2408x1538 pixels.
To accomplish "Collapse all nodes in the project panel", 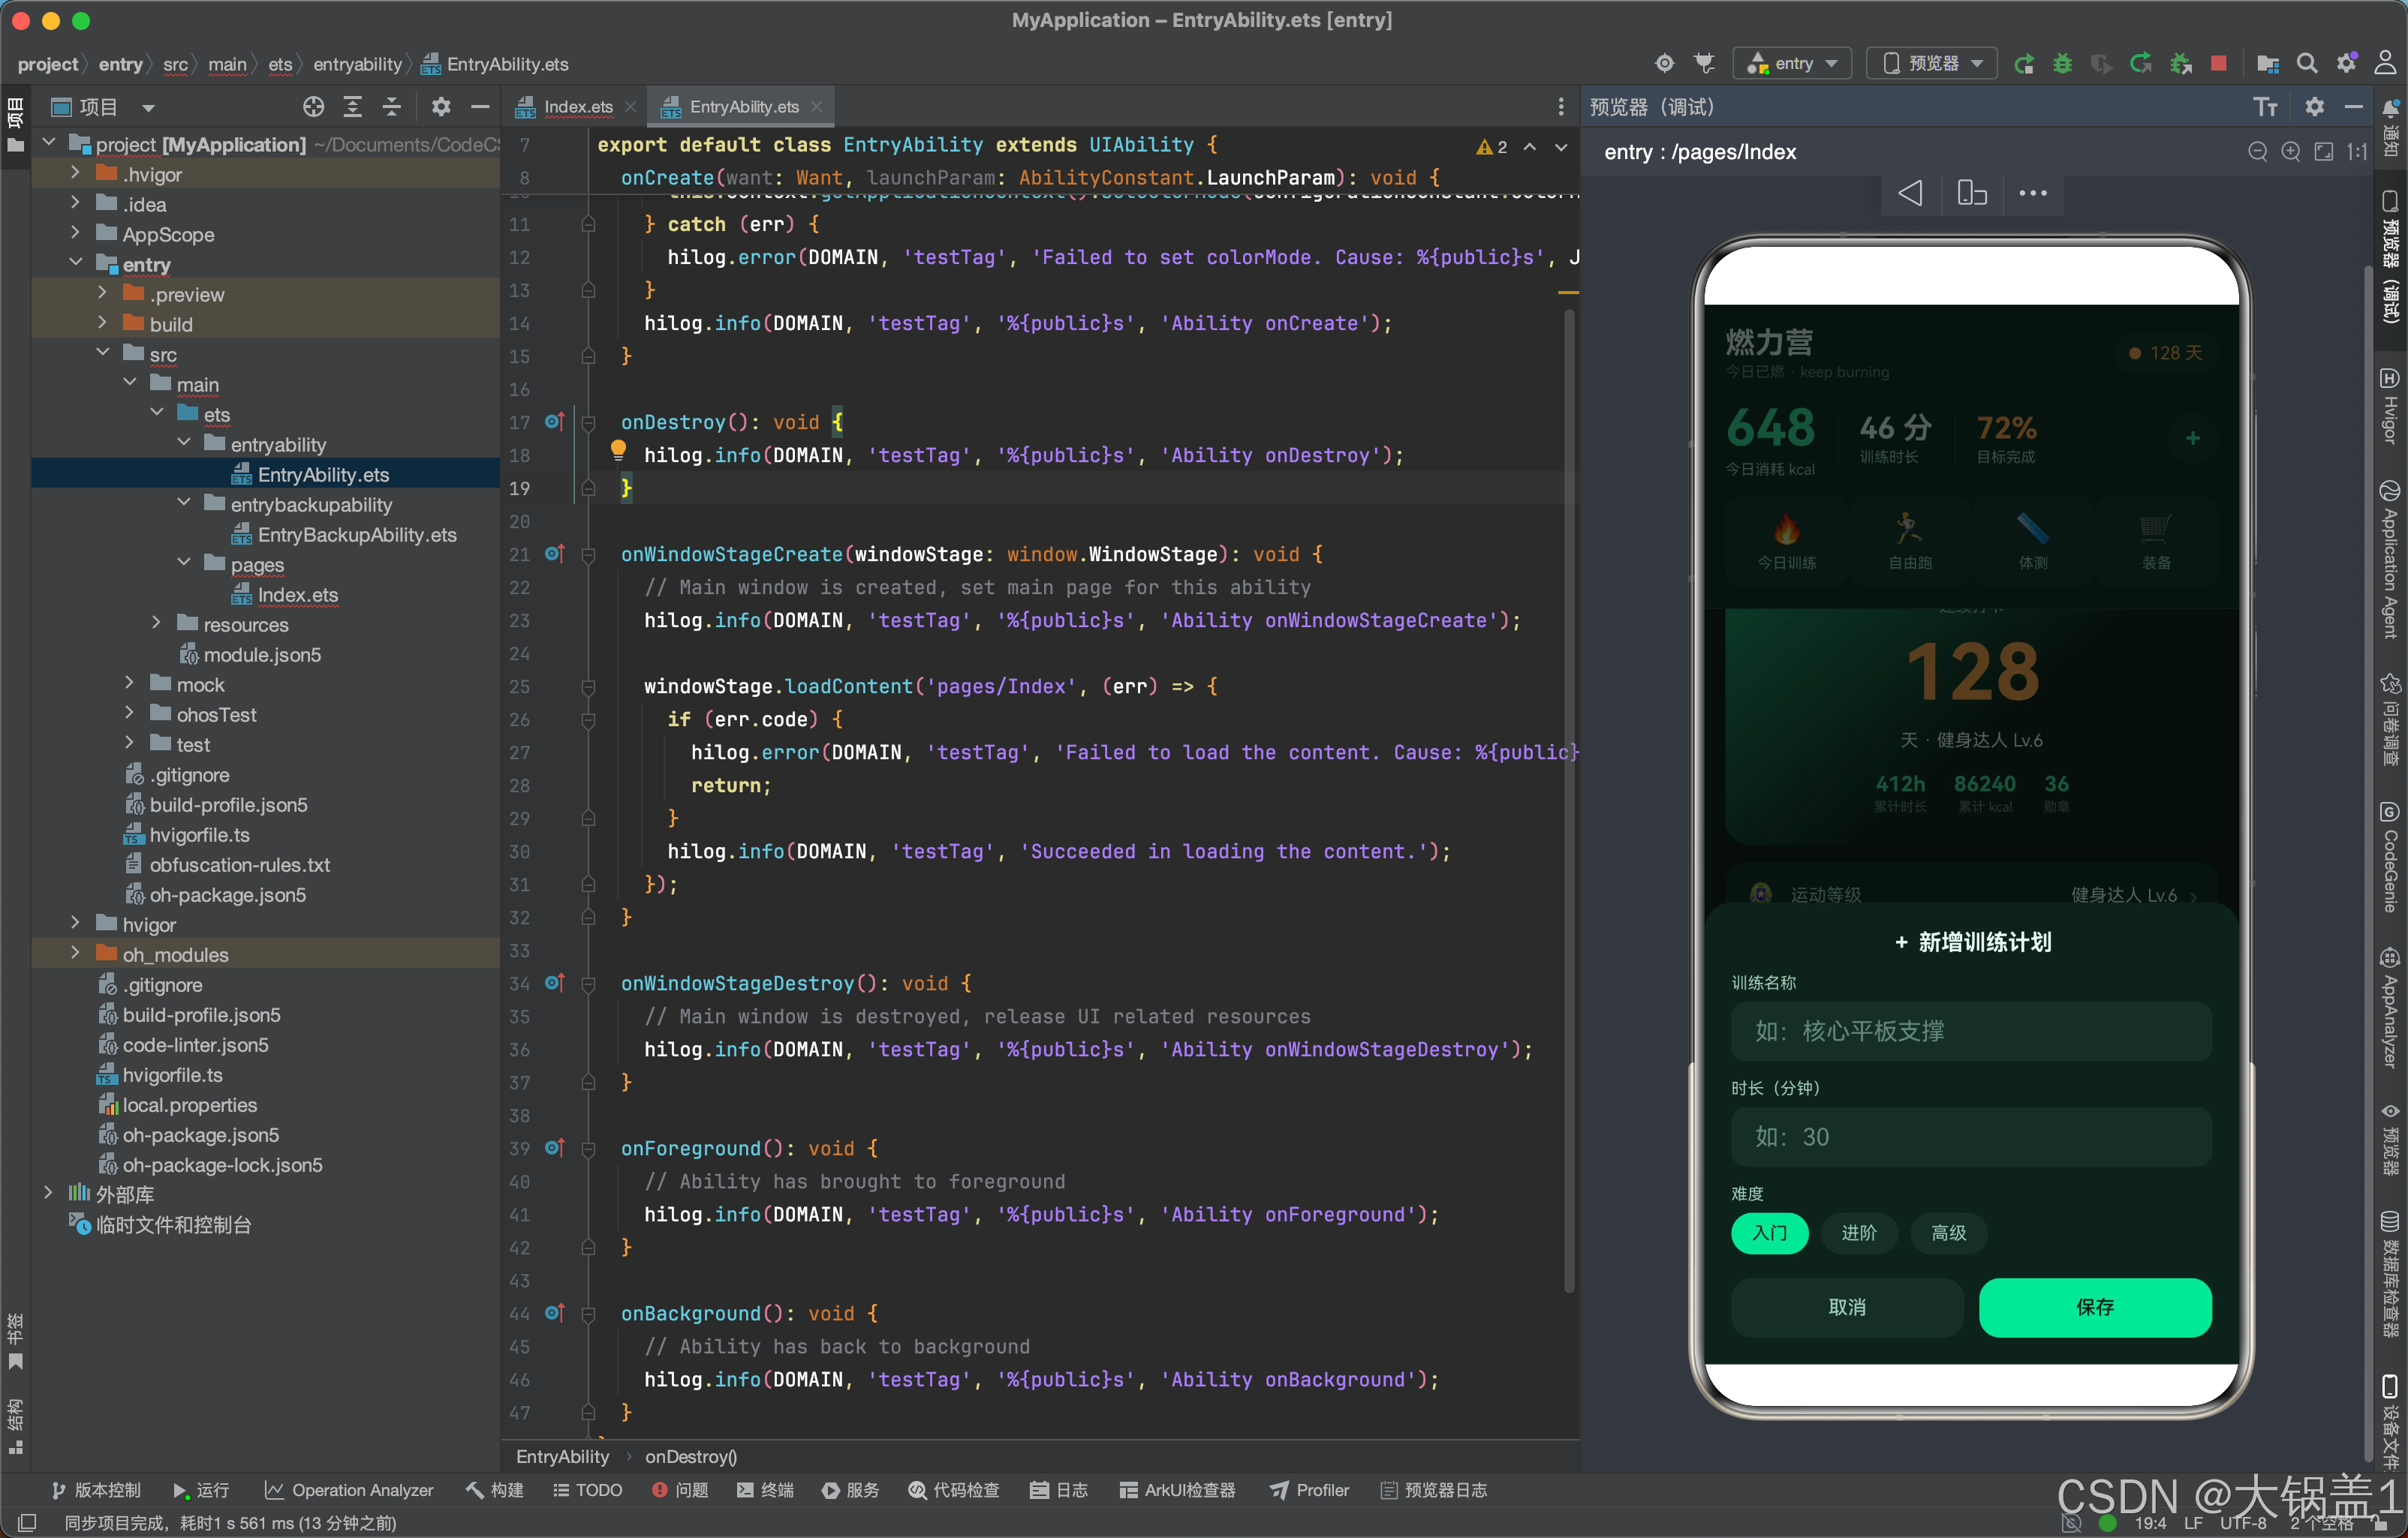I will (391, 107).
